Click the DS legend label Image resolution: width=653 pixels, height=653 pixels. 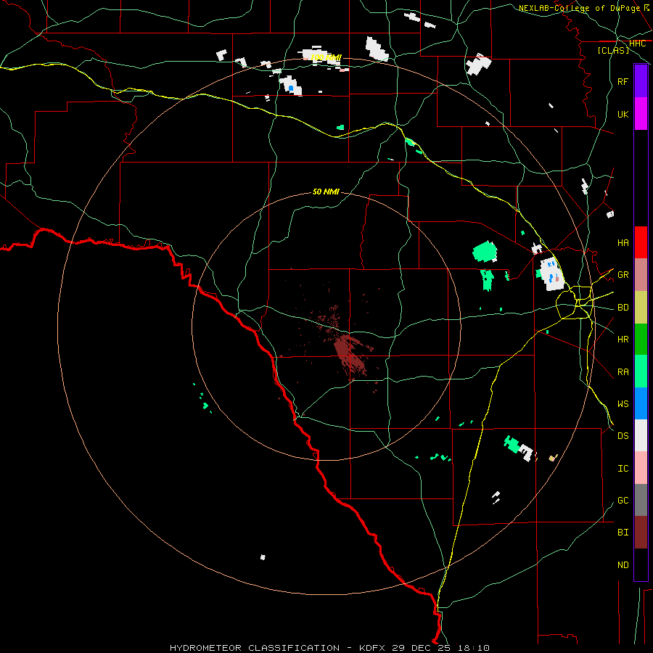click(623, 436)
